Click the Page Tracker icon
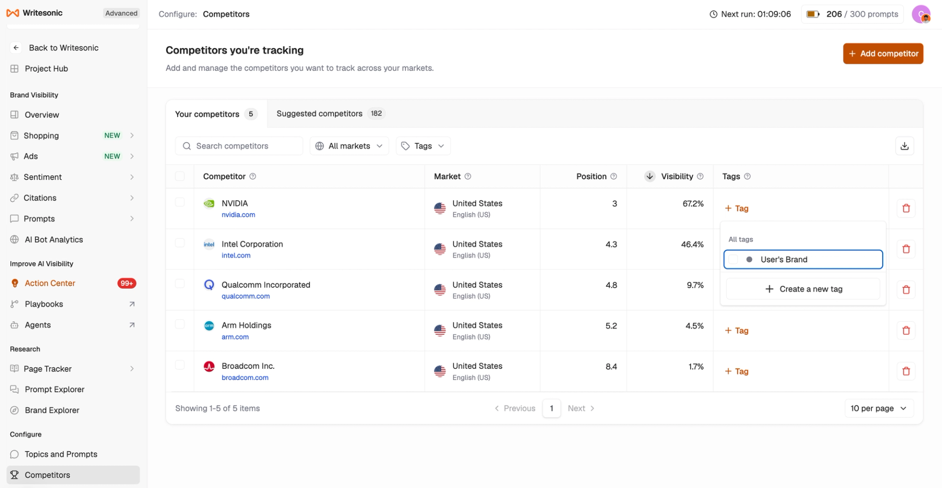 coord(14,369)
